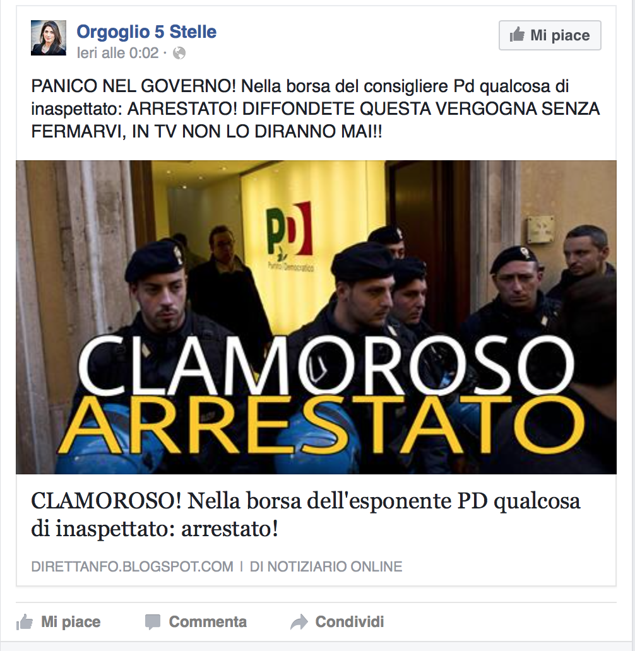Viewport: 635px width, 651px height.
Task: Click the 'Commenta' label to comment
Action: 208,622
